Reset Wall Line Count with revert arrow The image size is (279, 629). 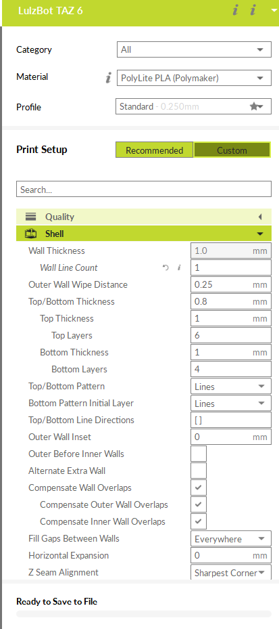pyautogui.click(x=166, y=267)
